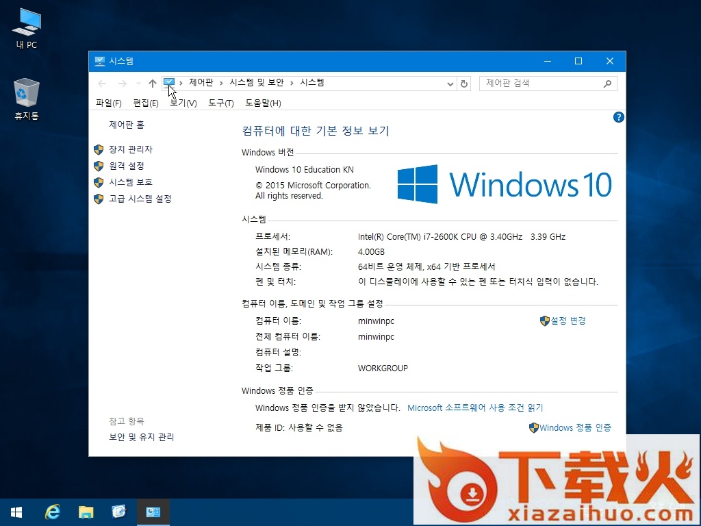
Task: Click the back navigation arrow
Action: (103, 84)
